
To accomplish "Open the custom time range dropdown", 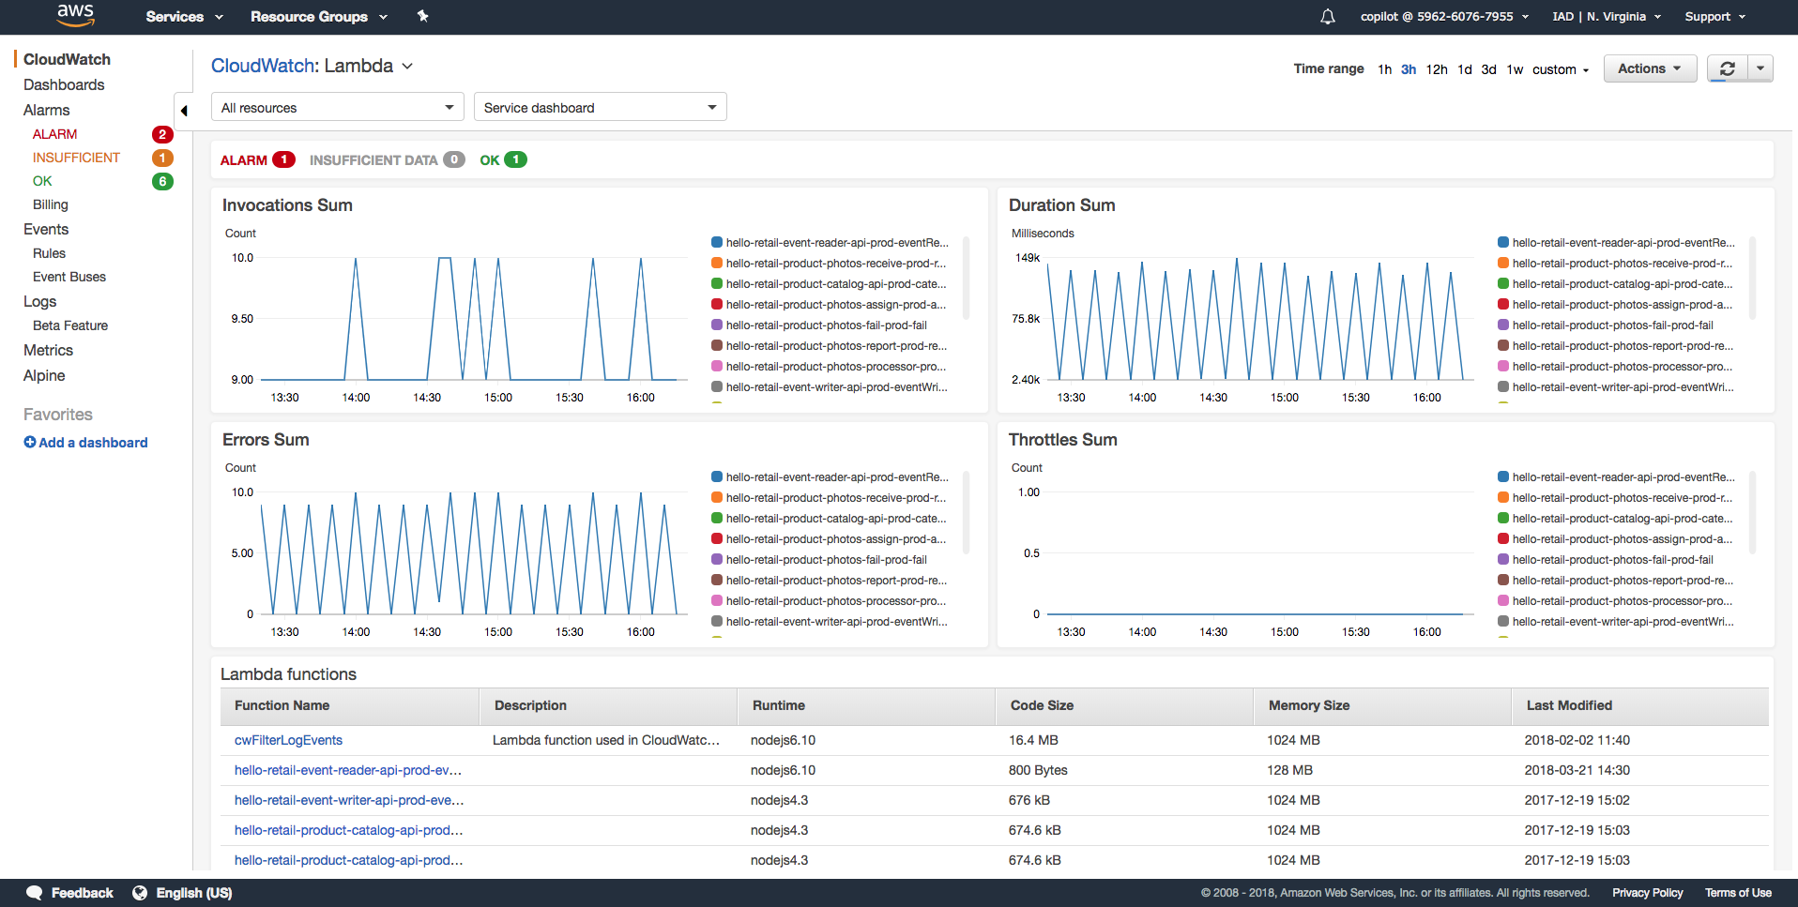I will coord(1561,69).
